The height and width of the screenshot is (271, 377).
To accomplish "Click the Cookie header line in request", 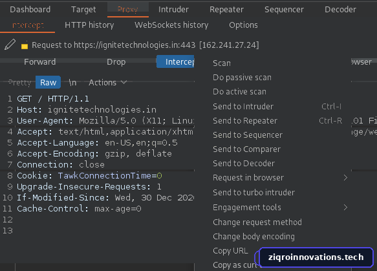I will click(x=89, y=176).
